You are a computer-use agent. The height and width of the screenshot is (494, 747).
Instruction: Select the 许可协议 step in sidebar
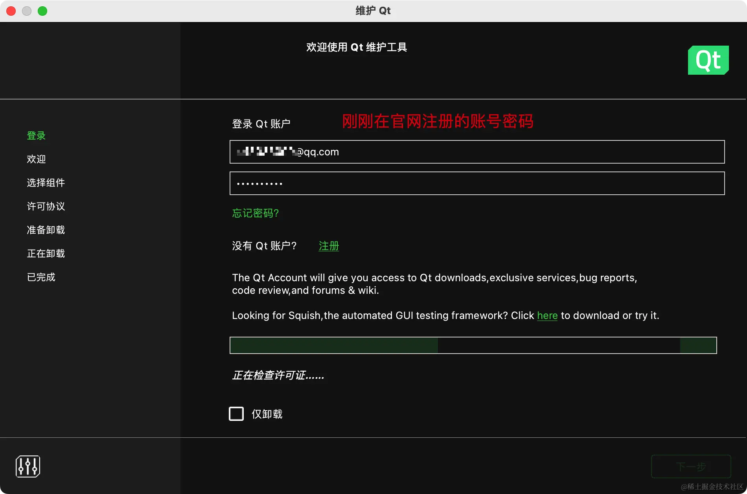pyautogui.click(x=46, y=206)
